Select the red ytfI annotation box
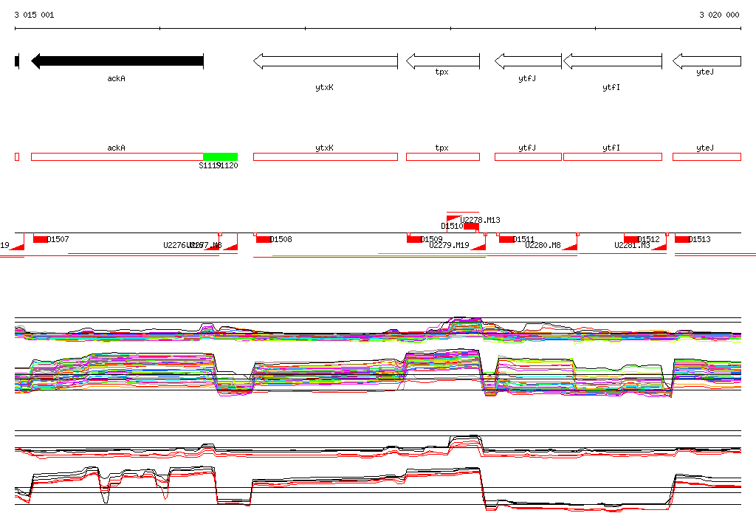 (613, 156)
